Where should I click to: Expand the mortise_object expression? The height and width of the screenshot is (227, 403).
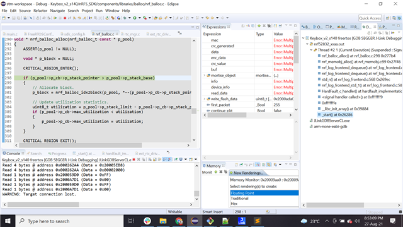[205, 76]
